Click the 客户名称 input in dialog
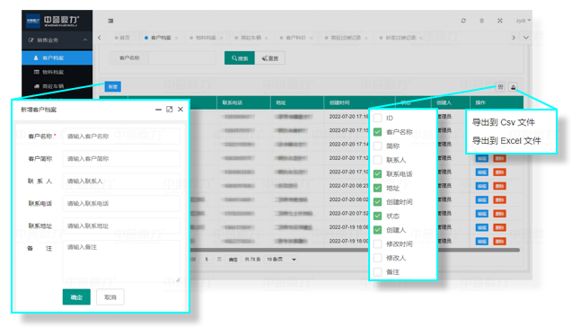572x327 pixels. coord(121,137)
